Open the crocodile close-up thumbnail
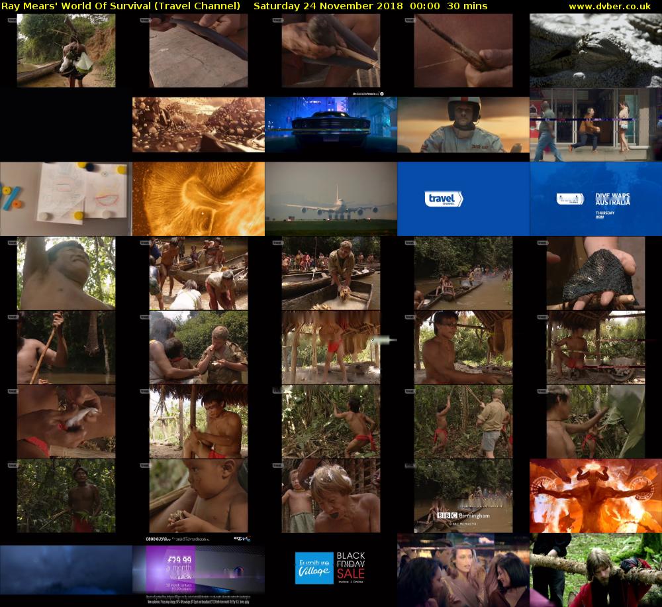662x607 pixels. (596, 50)
